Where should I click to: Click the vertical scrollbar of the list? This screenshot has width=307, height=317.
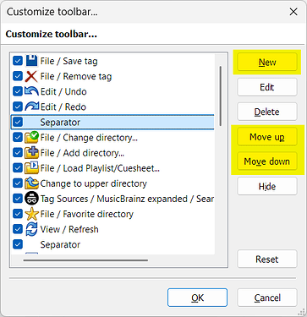[x=220, y=96]
